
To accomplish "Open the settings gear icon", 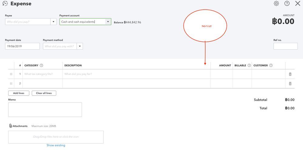I will tap(276, 4).
